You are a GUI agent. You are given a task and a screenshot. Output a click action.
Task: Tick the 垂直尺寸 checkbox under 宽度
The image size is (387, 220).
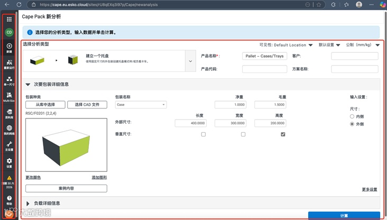coord(243,134)
